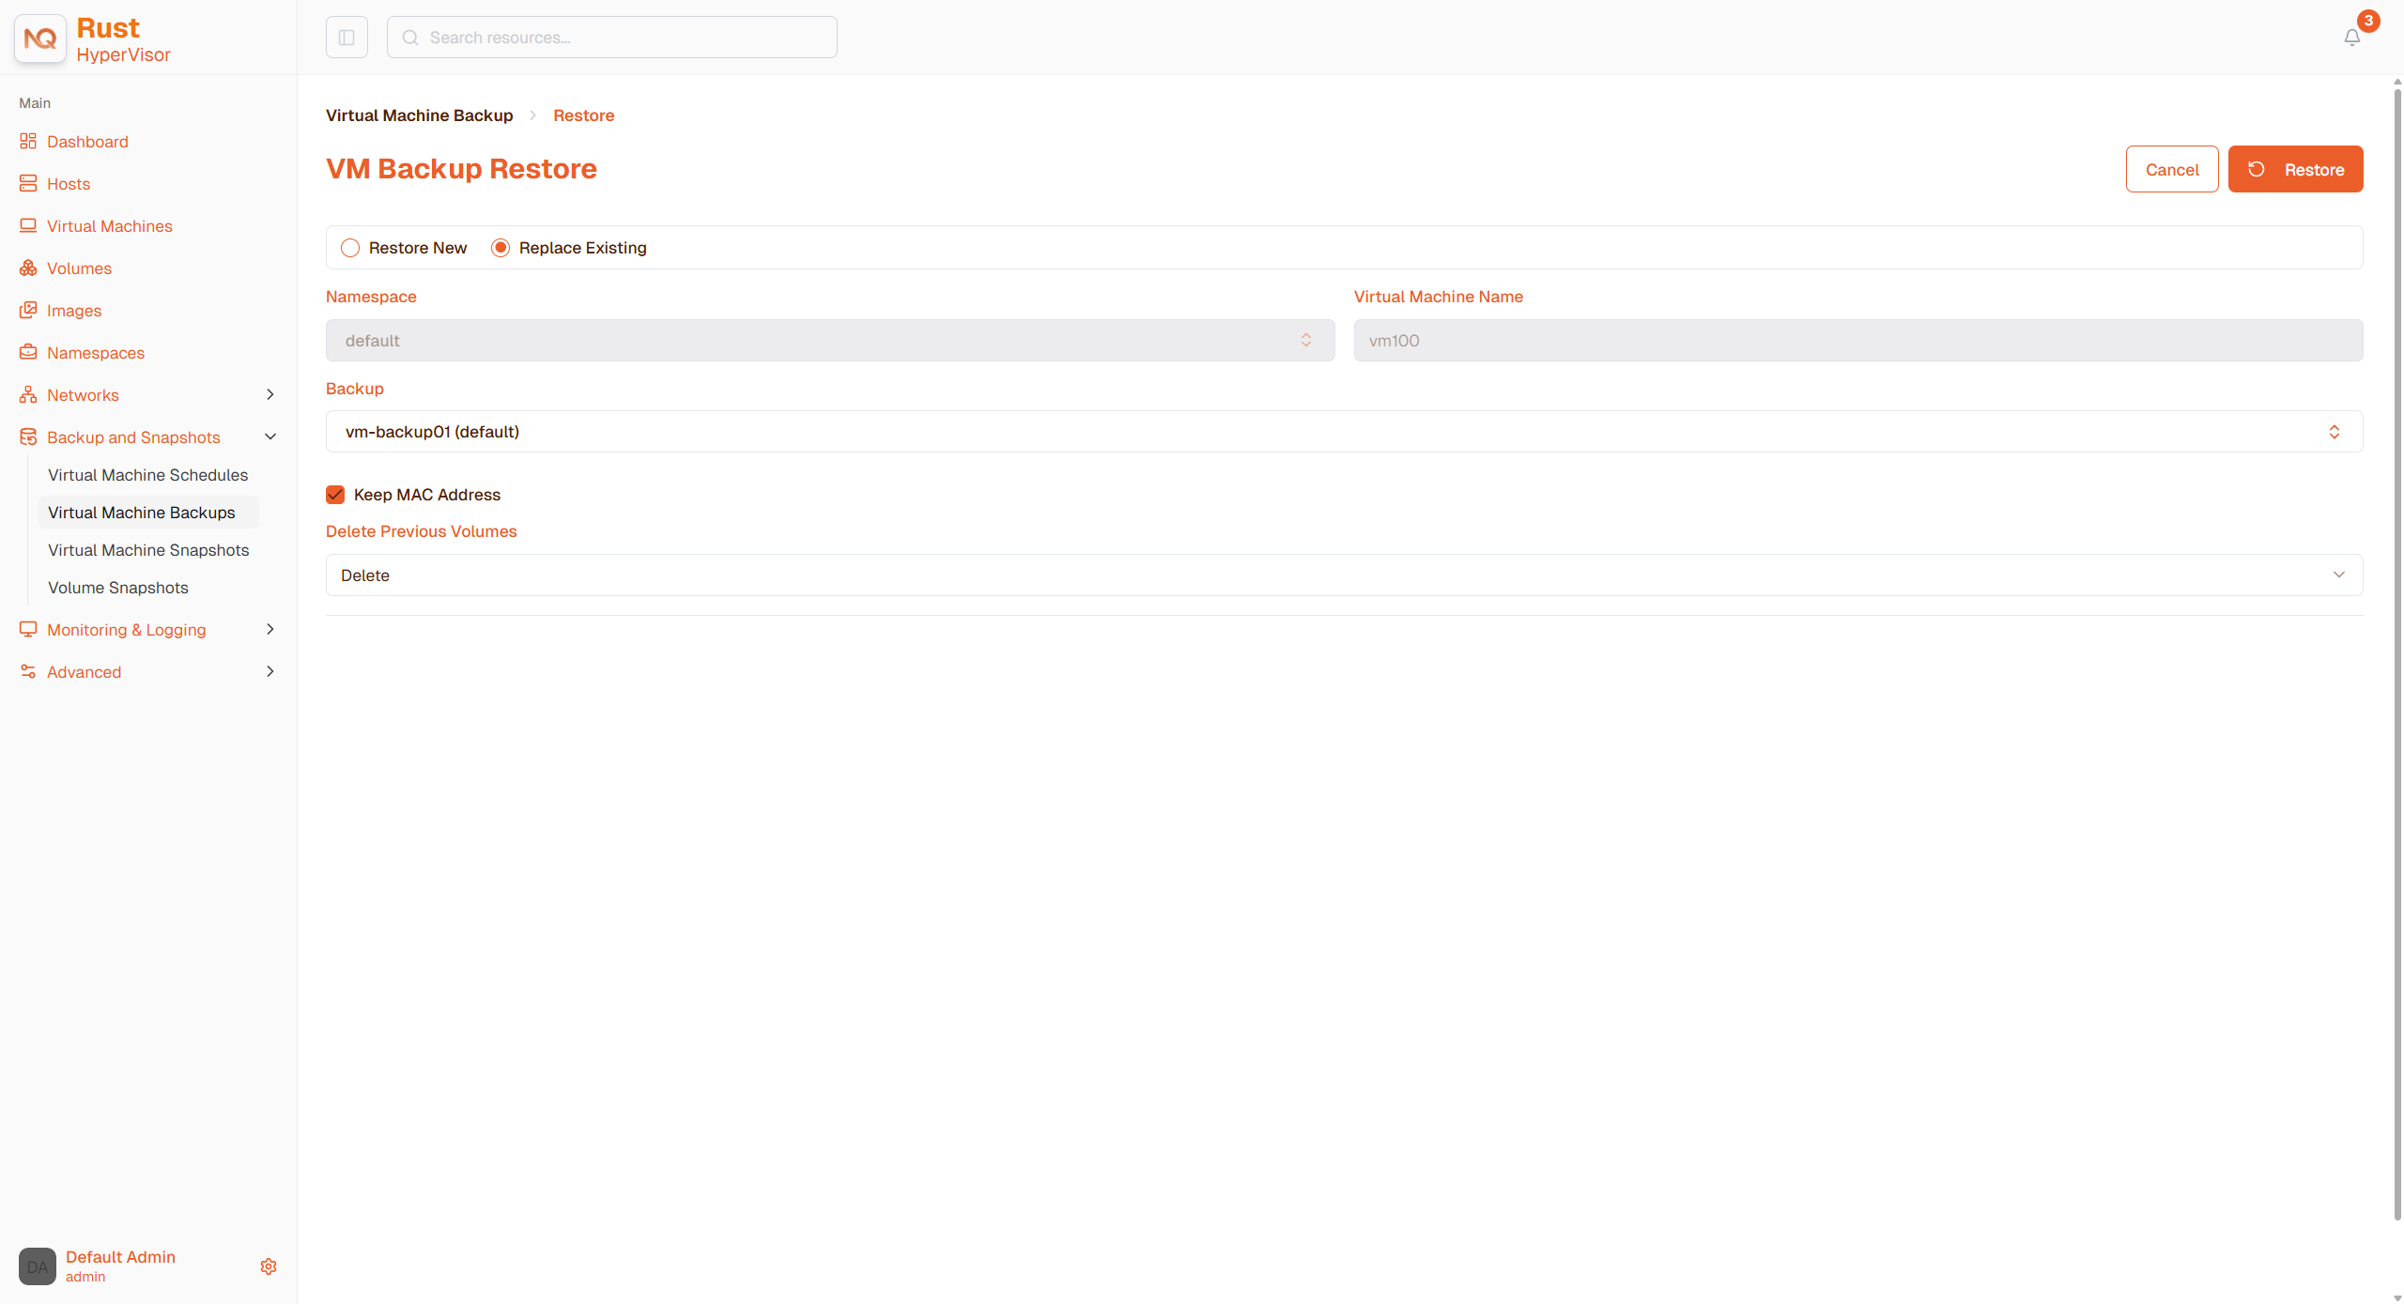Open the Backup vm-backup01 dropdown
This screenshot has width=2404, height=1304.
(x=1344, y=431)
